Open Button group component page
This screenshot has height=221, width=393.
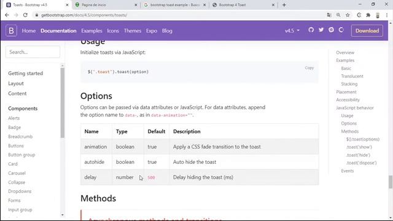(21, 155)
